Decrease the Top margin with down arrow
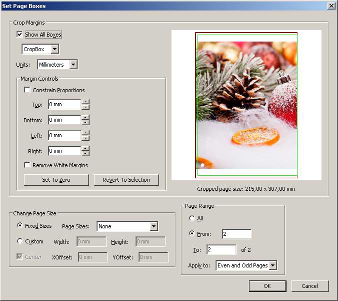This screenshot has width=338, height=301. tap(85, 107)
